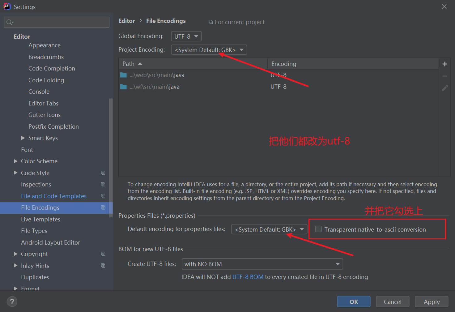Sort table by the Path column header

[193, 64]
